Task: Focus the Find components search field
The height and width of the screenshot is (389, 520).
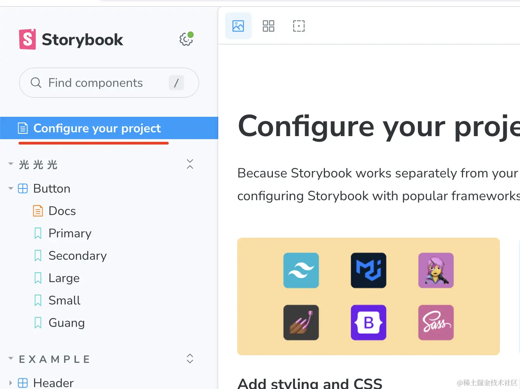Action: pos(109,83)
